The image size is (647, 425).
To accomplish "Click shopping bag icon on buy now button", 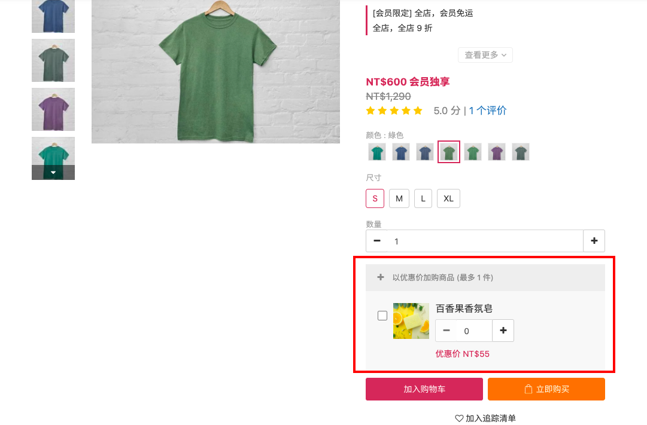I will [x=528, y=389].
